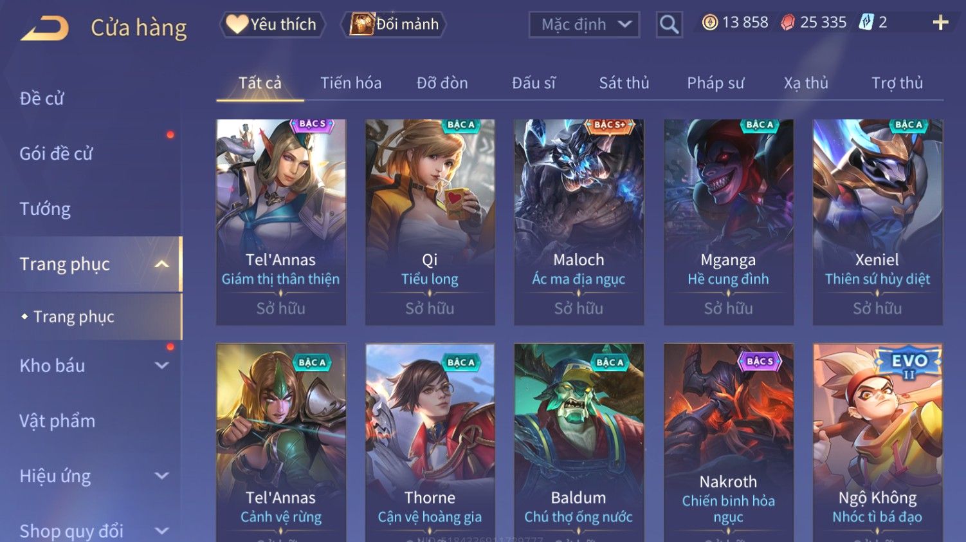966x542 pixels.
Task: Open Gói đề cử in sidebar
Action: pos(56,154)
